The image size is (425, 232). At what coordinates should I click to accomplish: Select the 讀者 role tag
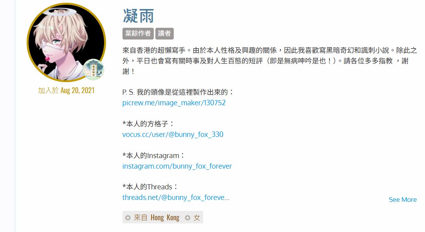point(164,34)
